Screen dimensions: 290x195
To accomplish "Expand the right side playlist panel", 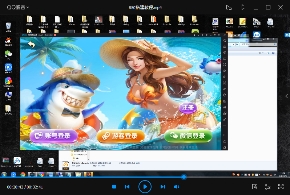I will pos(286,96).
